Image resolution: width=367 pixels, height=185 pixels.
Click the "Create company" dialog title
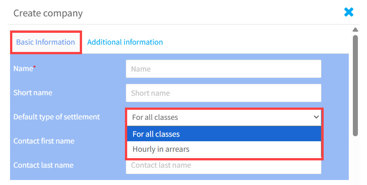coord(48,13)
